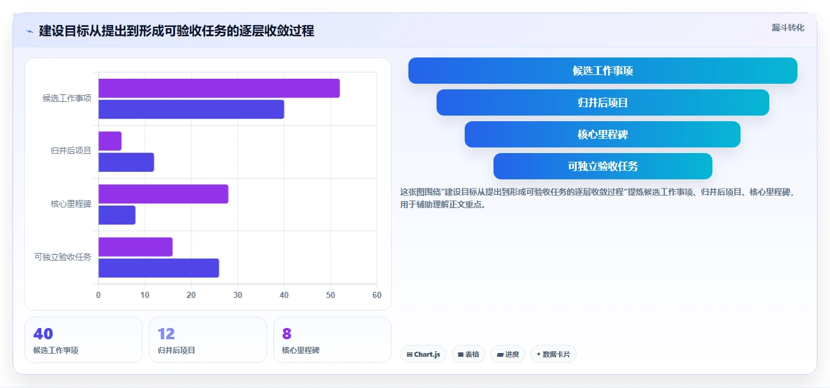The width and height of the screenshot is (830, 388).
Task: Open the stat card showing 8 核心里程碑
Action: coord(332,340)
